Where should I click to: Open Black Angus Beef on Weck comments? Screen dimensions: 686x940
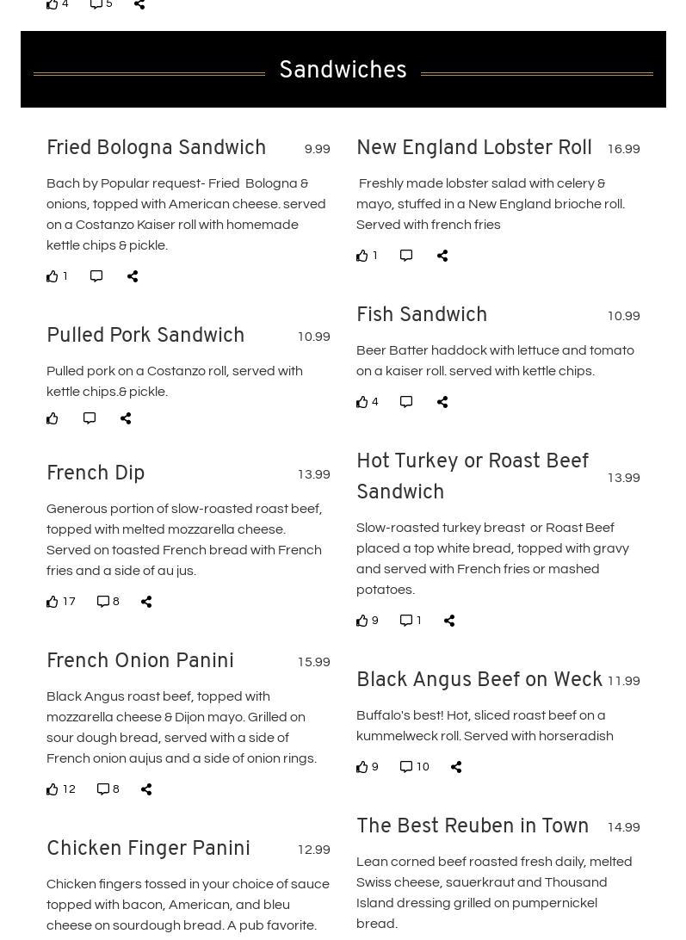click(406, 767)
